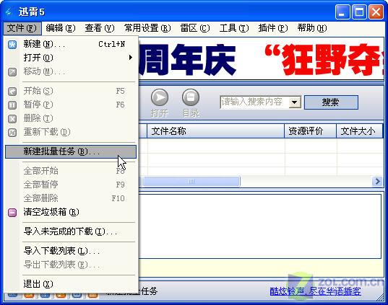Click the round 打开 toolbar icon
388x305 pixels.
160,97
